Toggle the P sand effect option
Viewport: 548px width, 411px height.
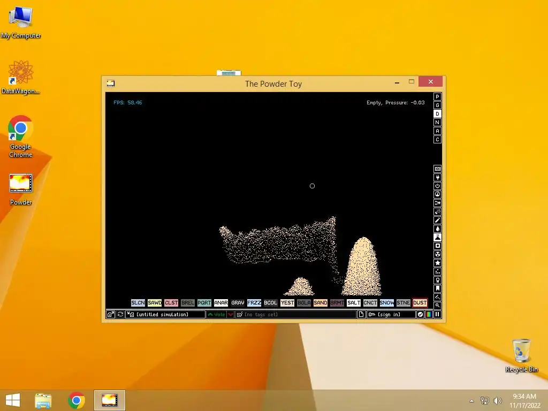click(437, 97)
